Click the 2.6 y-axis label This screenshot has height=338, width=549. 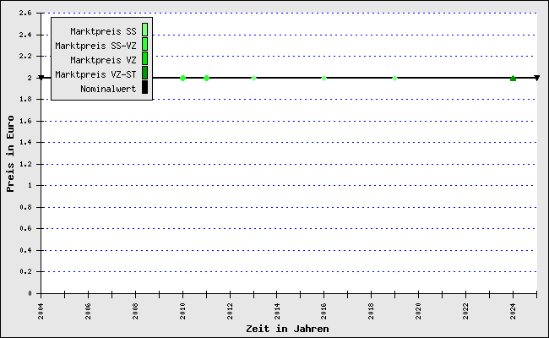click(25, 13)
